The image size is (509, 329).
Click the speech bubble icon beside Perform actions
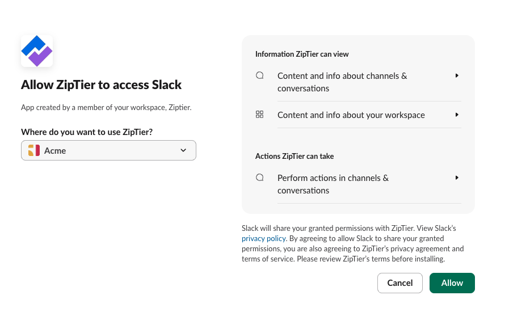260,178
